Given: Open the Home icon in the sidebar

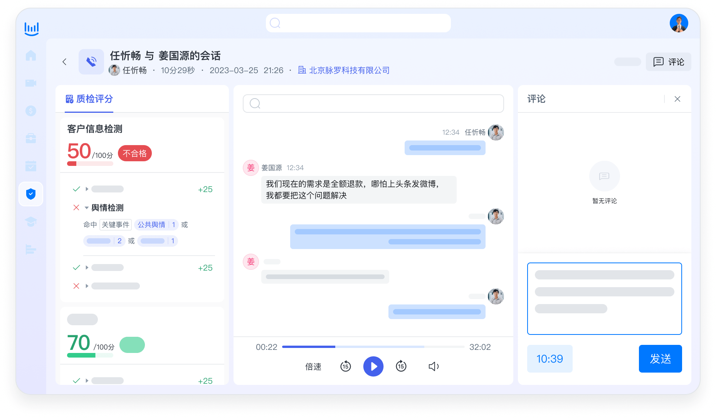Looking at the screenshot, I should 31,55.
